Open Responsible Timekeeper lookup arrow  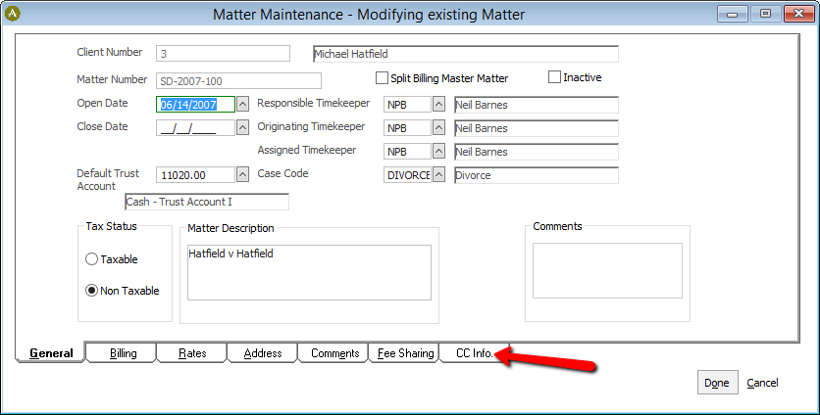pyautogui.click(x=438, y=104)
